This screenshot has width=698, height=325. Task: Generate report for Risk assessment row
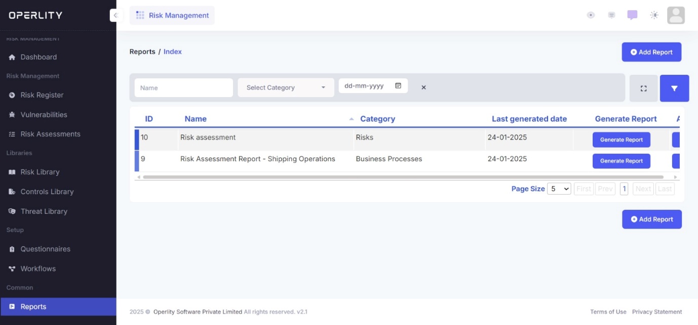621,140
